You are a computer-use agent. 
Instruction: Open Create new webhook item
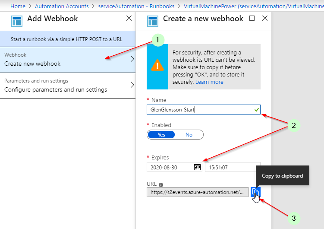pos(68,60)
